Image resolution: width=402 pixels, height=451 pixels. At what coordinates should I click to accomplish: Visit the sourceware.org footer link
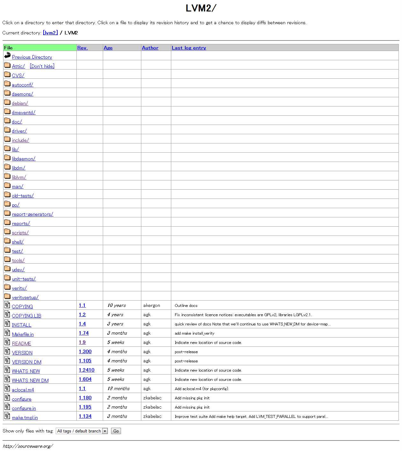27,446
